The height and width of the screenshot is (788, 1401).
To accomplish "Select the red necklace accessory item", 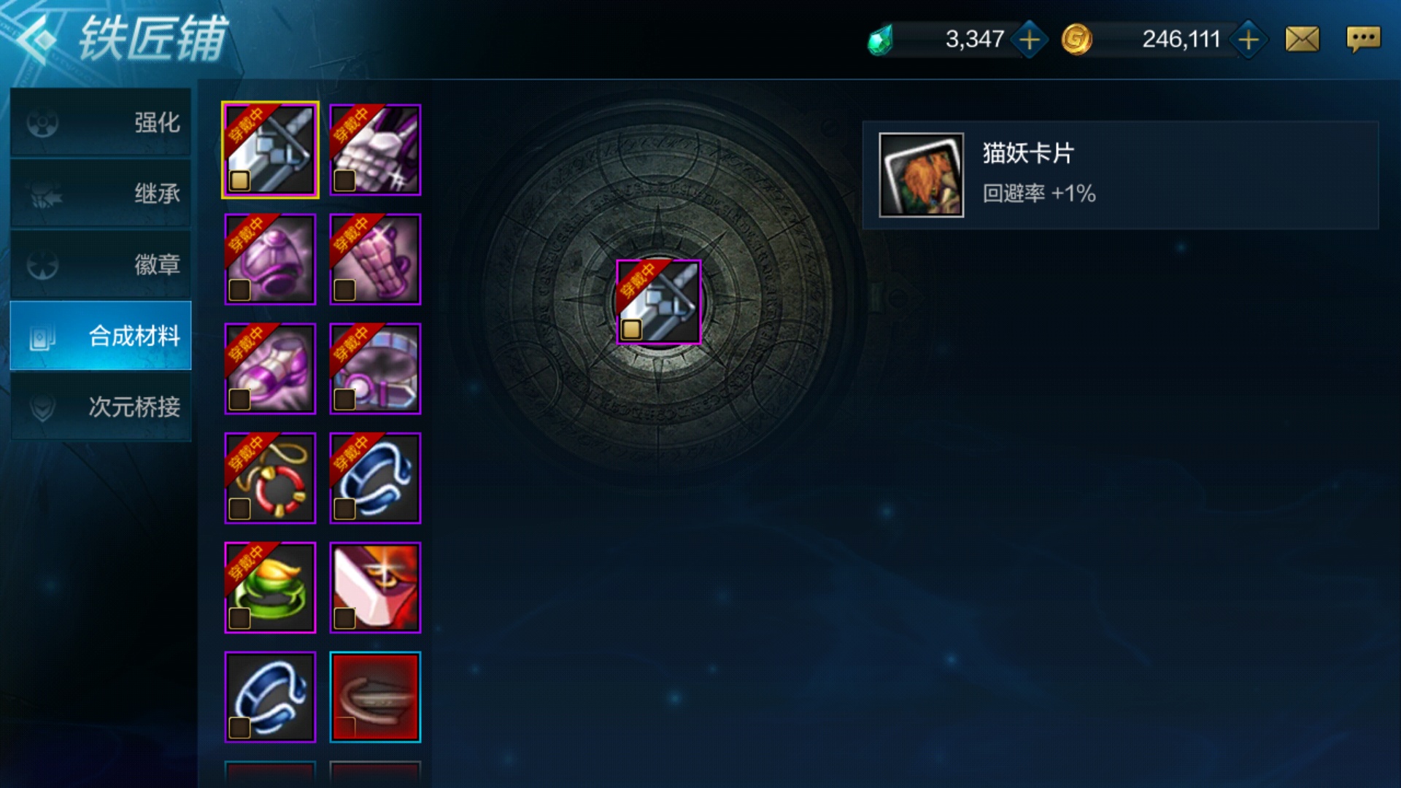I will pyautogui.click(x=270, y=478).
